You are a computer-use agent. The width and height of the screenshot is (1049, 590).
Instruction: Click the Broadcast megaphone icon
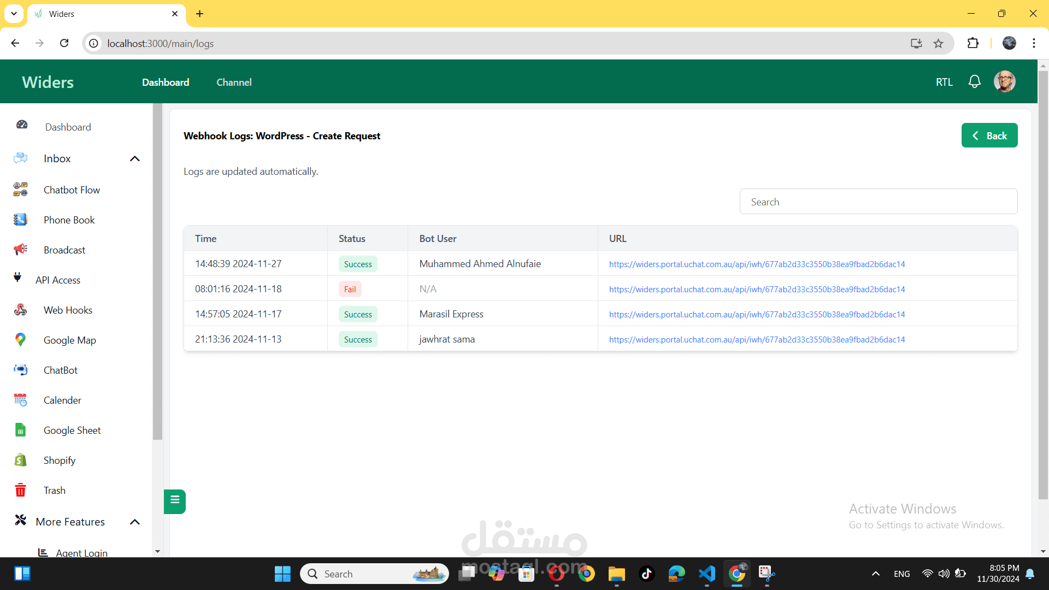point(21,250)
